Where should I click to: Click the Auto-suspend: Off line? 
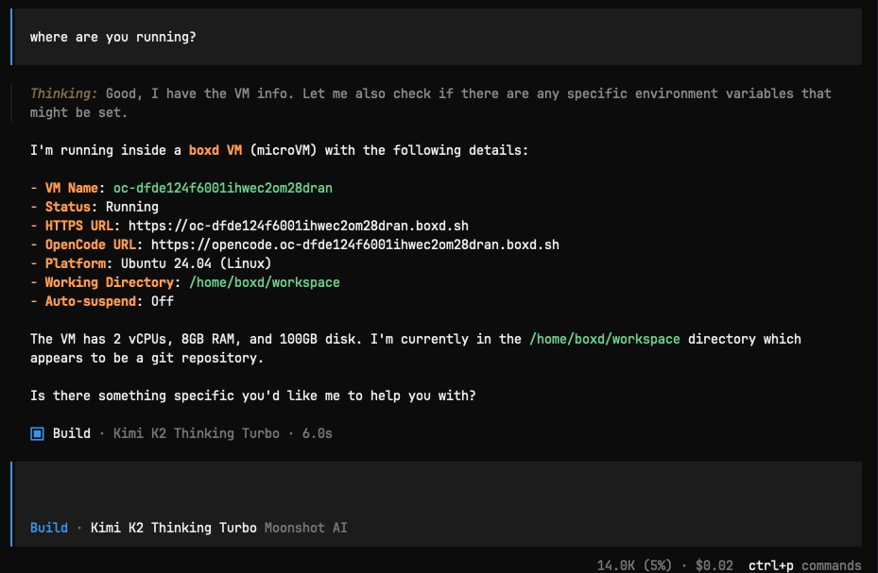pyautogui.click(x=102, y=301)
